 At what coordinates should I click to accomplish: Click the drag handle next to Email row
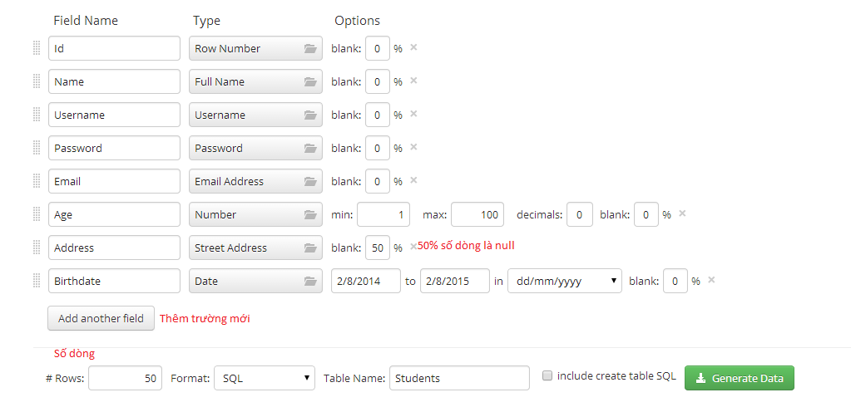(x=37, y=181)
